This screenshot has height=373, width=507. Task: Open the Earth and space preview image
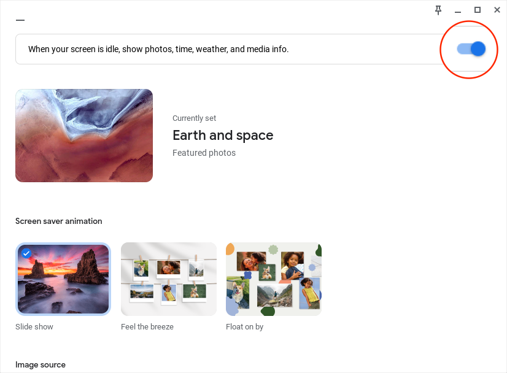click(83, 135)
